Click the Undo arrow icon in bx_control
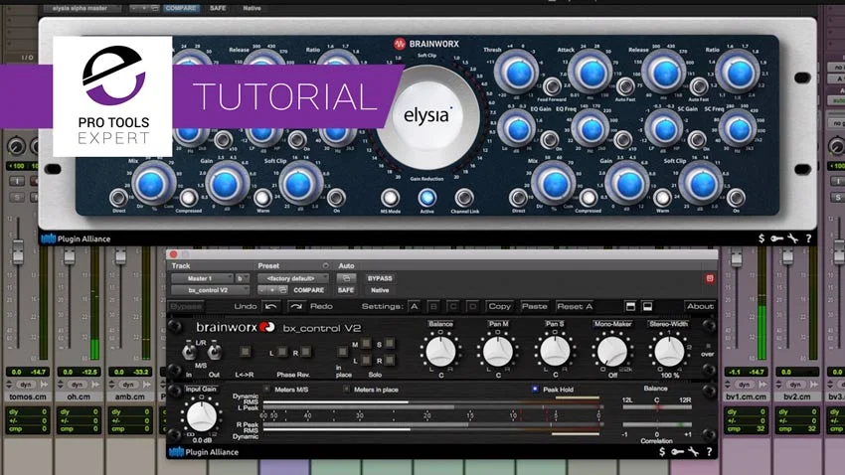The image size is (845, 475). coord(271,306)
